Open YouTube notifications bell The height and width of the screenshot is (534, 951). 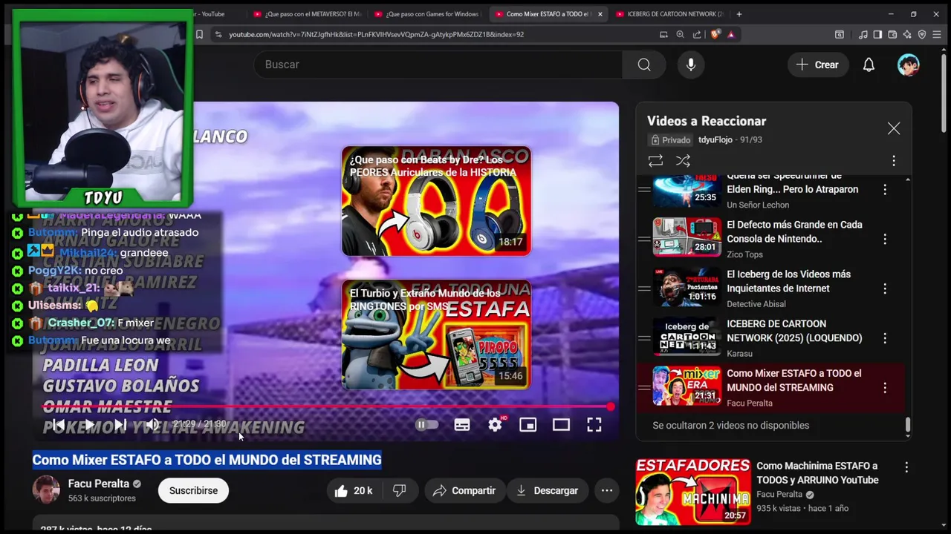869,65
